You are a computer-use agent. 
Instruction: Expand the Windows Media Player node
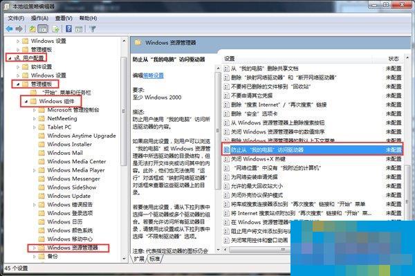point(34,170)
